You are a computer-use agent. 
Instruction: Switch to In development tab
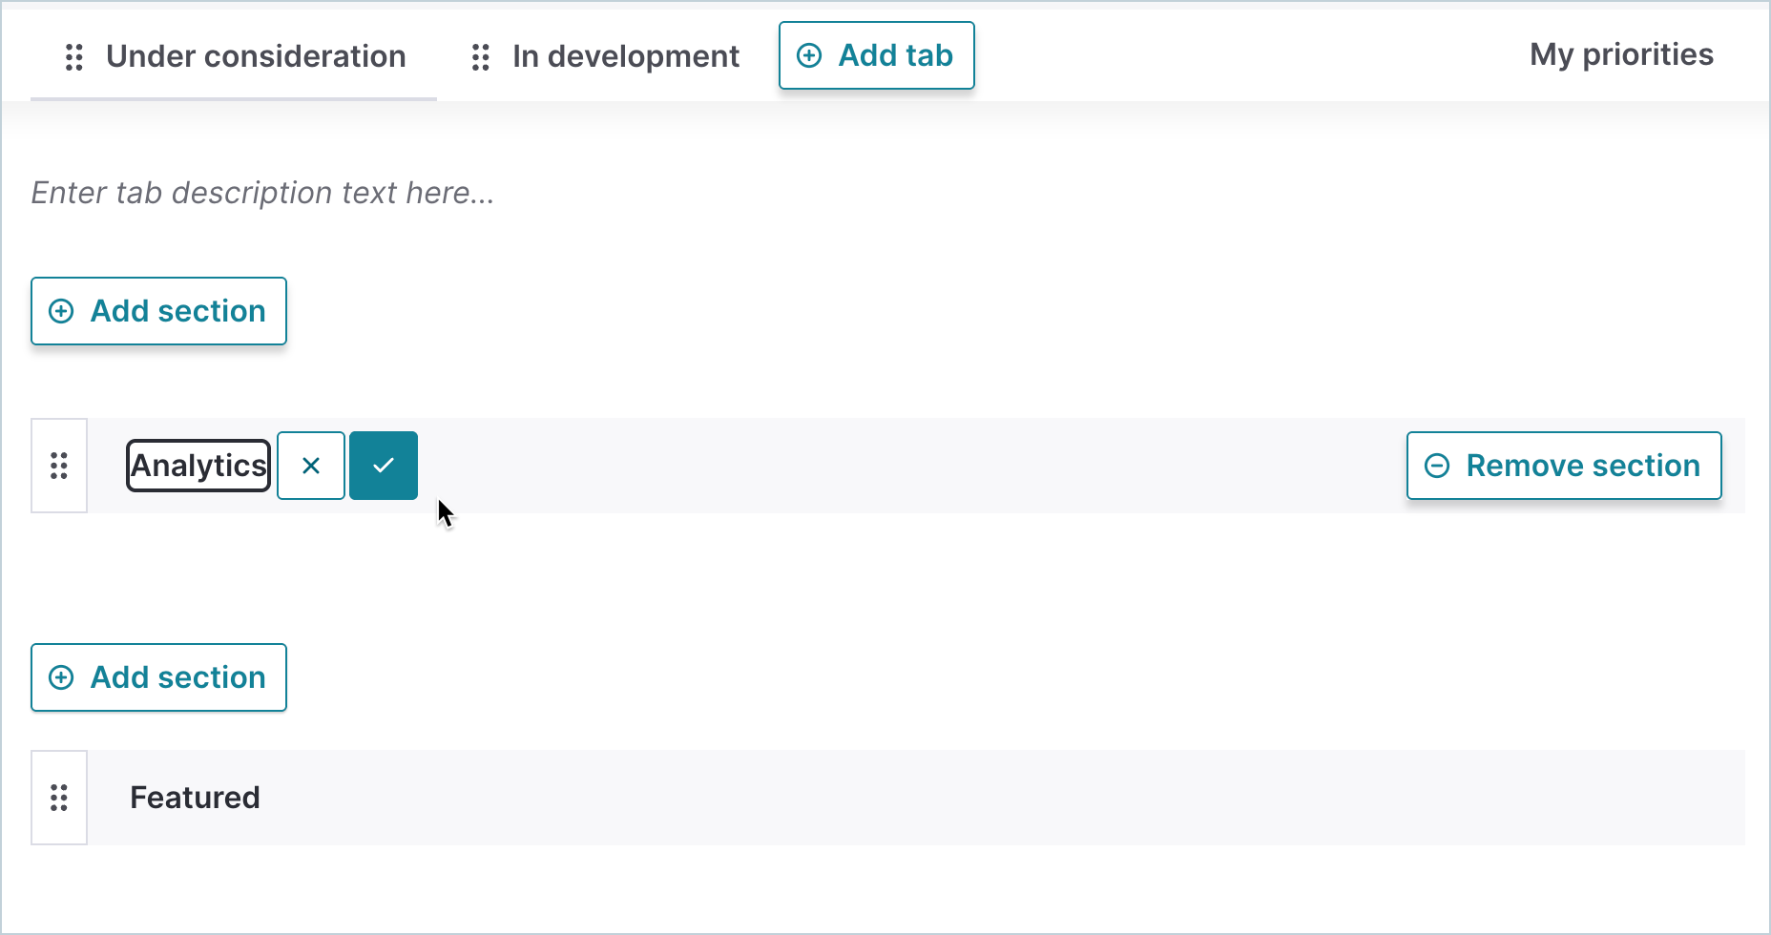pos(626,56)
